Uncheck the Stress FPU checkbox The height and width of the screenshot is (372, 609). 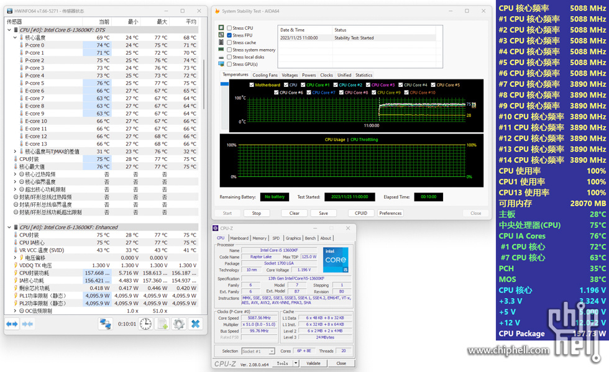click(229, 35)
